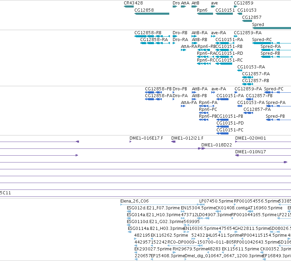This screenshot has width=291, height=261.
Task: Select transcript CG12858-RB
Action: [x=152, y=36]
